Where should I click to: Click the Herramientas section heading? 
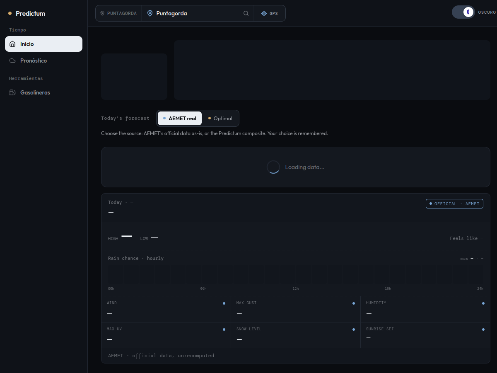(x=26, y=78)
